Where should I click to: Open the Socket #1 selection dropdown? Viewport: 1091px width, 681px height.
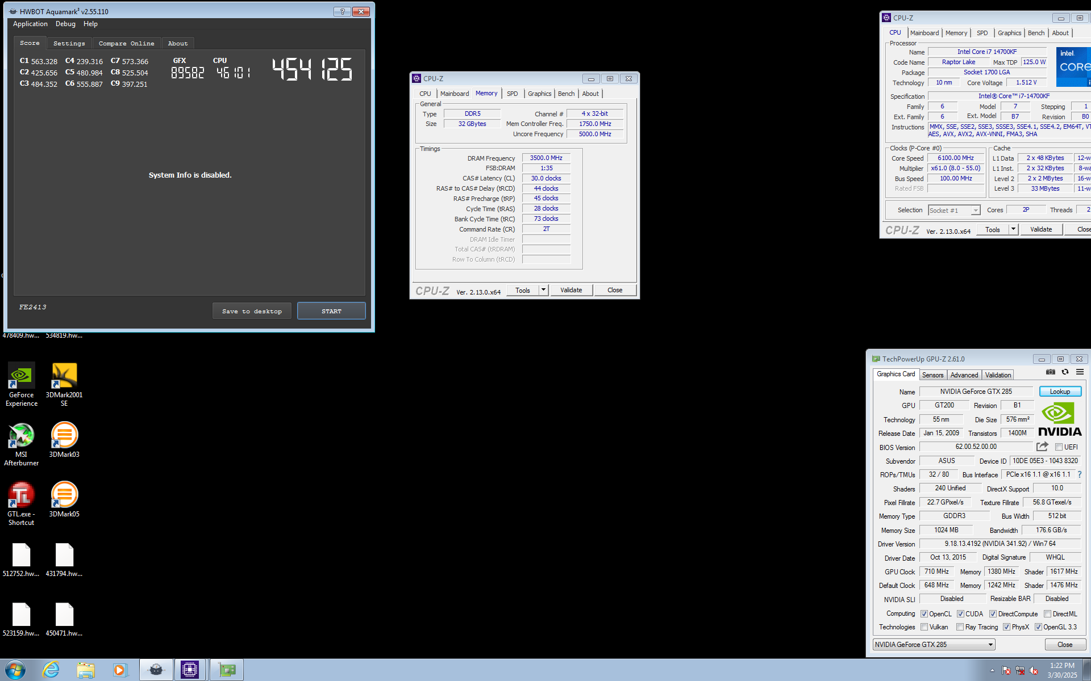coord(954,211)
